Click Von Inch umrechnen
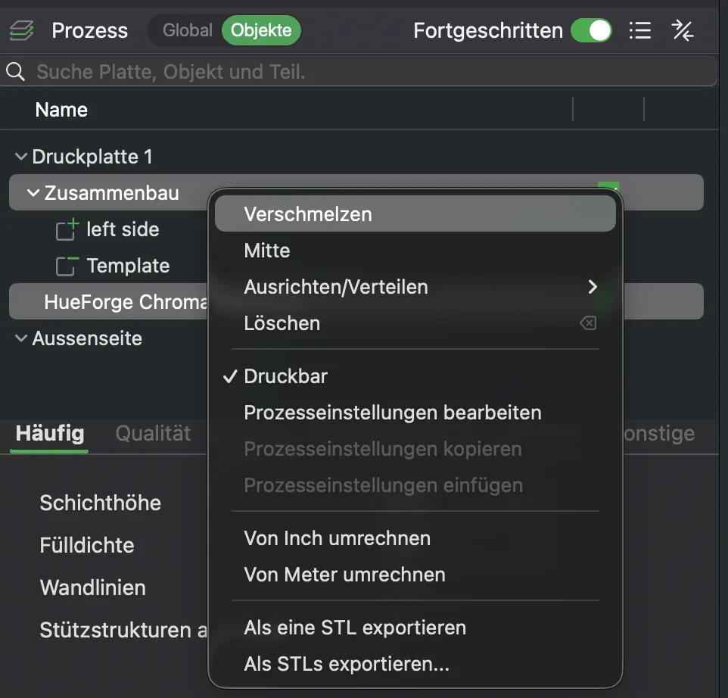The width and height of the screenshot is (728, 698). pyautogui.click(x=337, y=538)
